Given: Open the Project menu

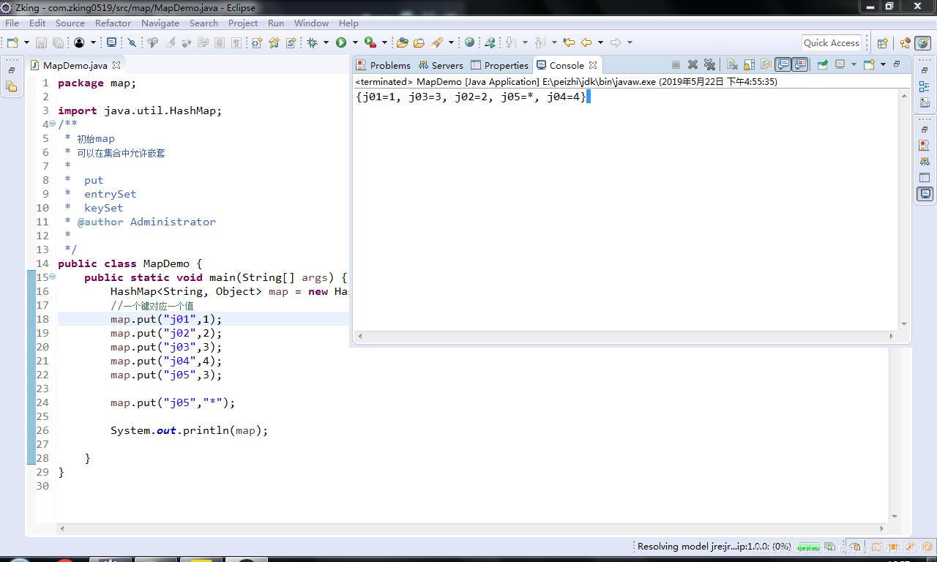Looking at the screenshot, I should coord(243,23).
